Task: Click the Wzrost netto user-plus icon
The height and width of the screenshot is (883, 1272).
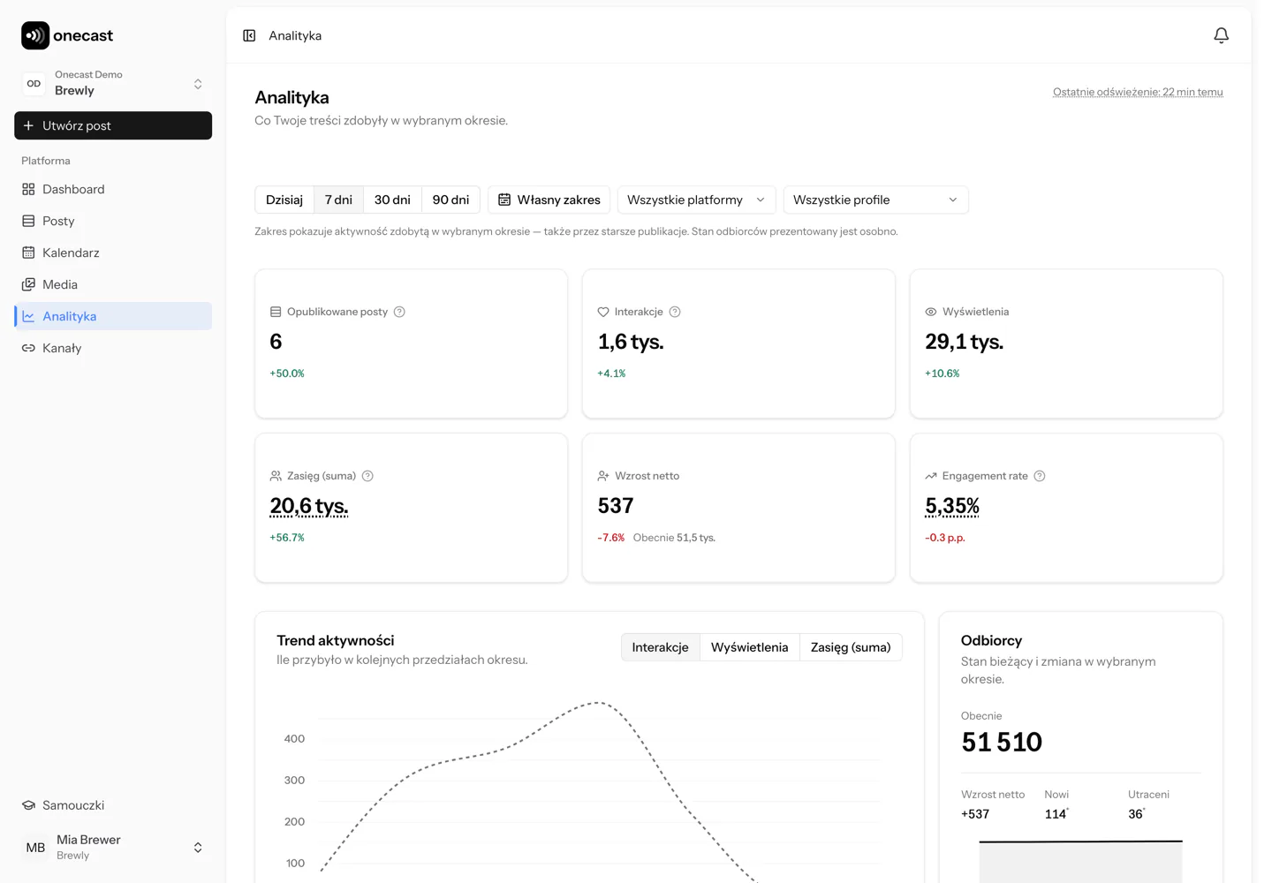Action: tap(603, 476)
